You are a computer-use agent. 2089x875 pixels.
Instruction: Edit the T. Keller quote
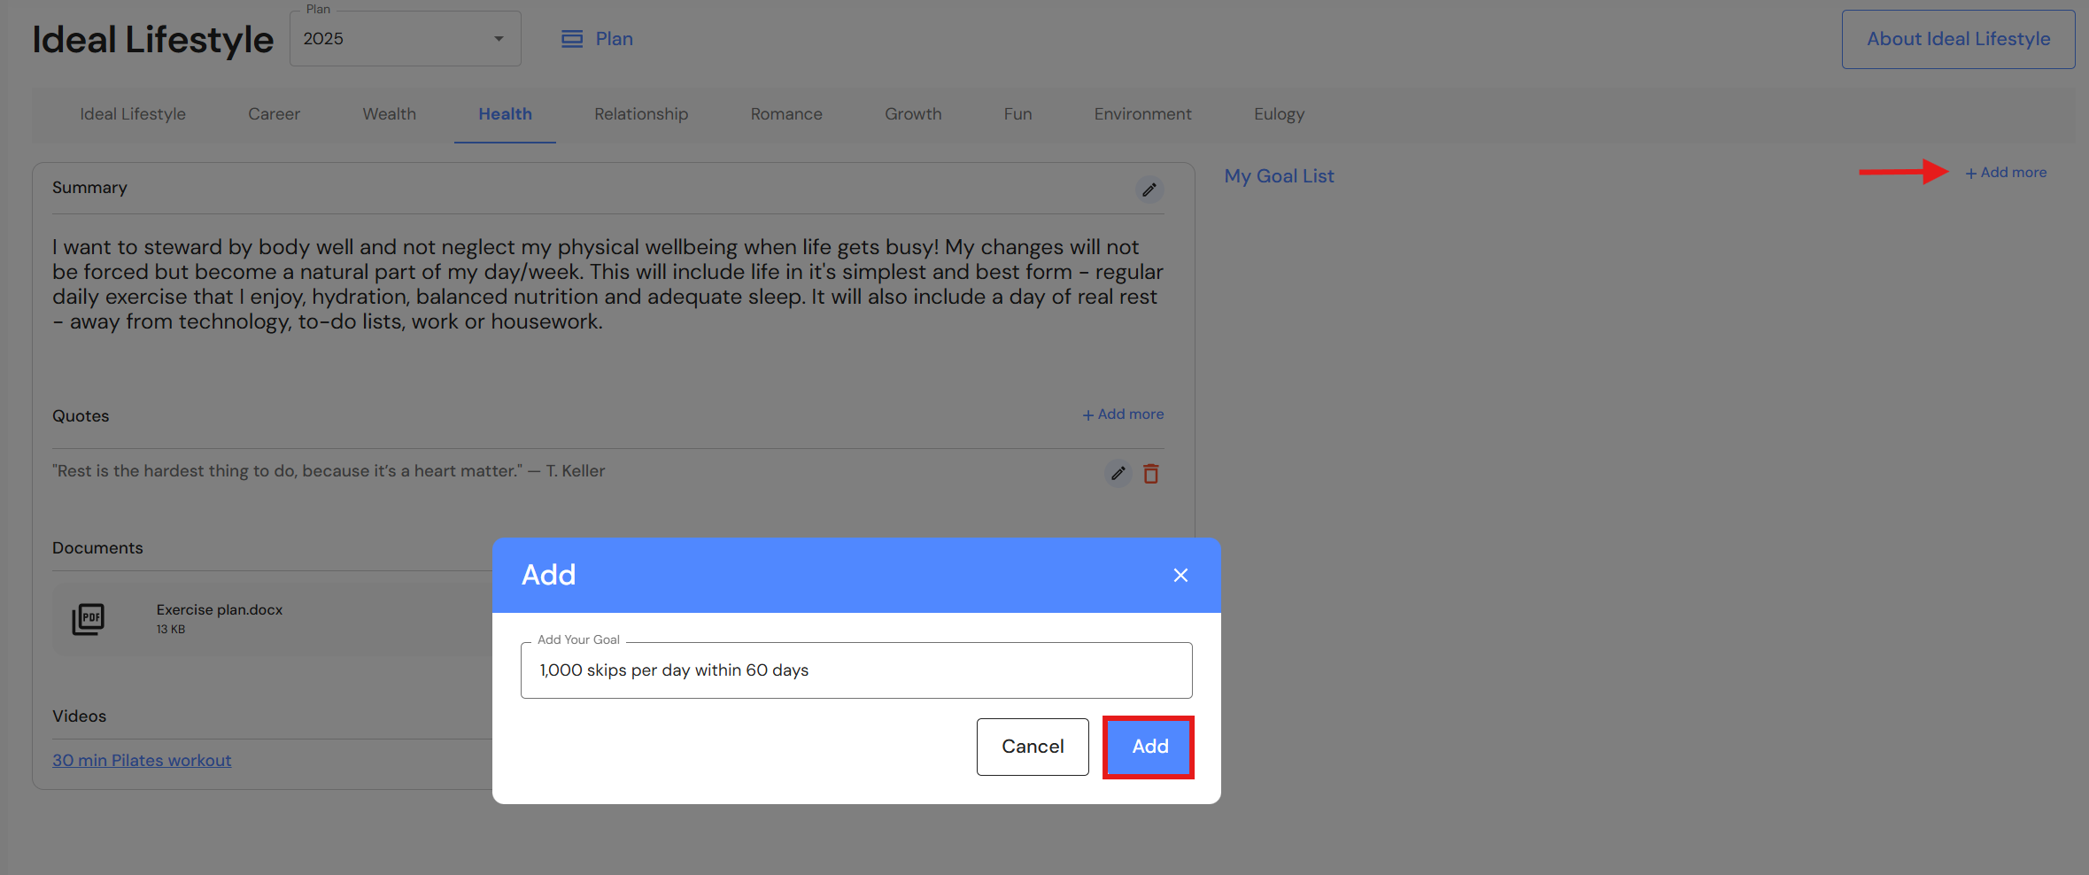(x=1118, y=473)
